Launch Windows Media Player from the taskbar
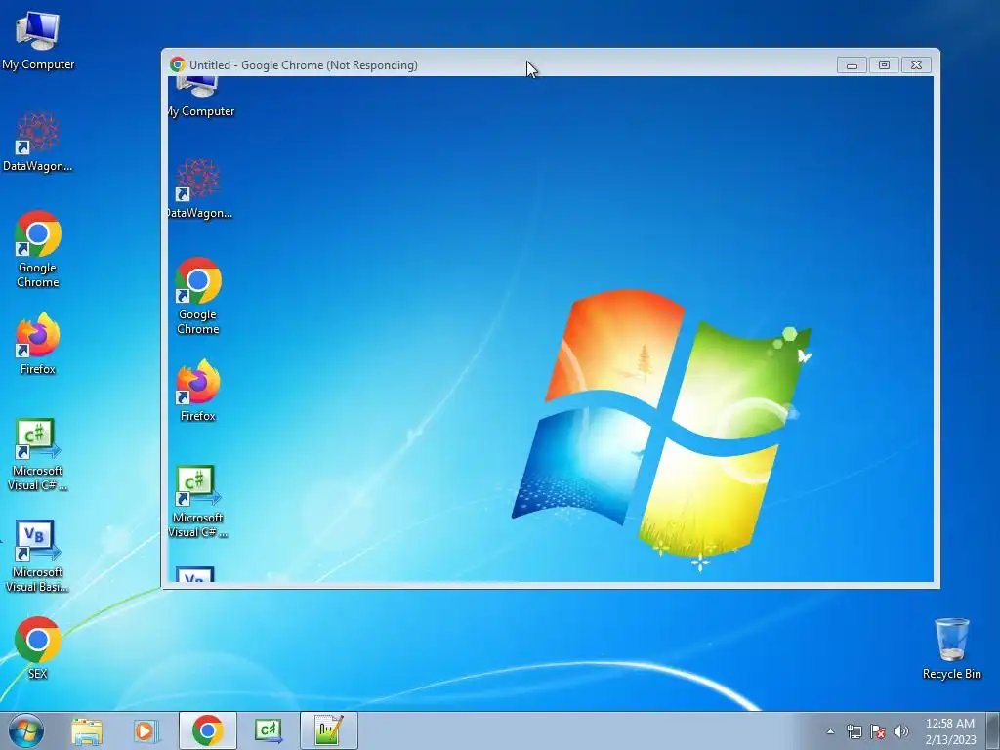1000x750 pixels. [146, 730]
